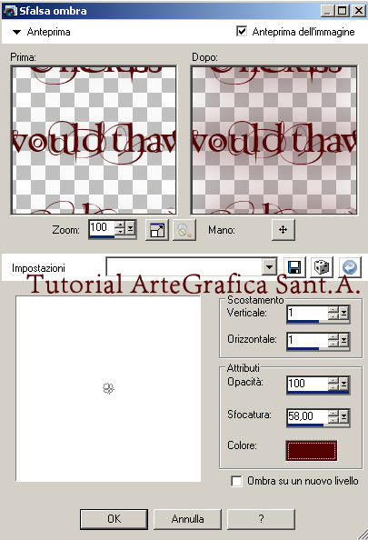Click the Sfalsa ombra title bar app icon
368x540 pixels.
(x=10, y=11)
